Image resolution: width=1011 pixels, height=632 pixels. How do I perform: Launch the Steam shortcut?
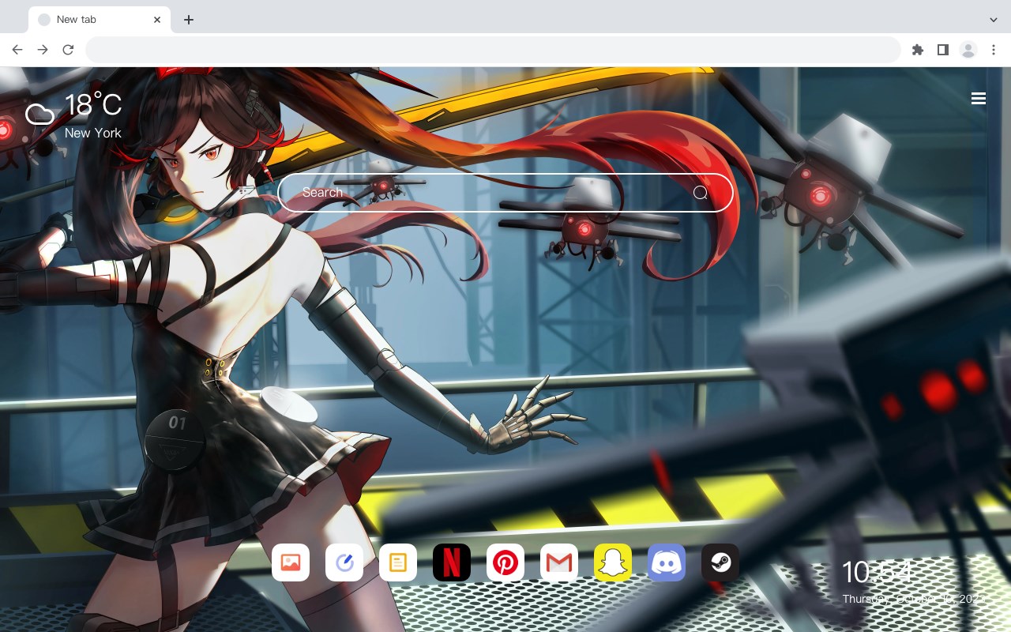[720, 562]
